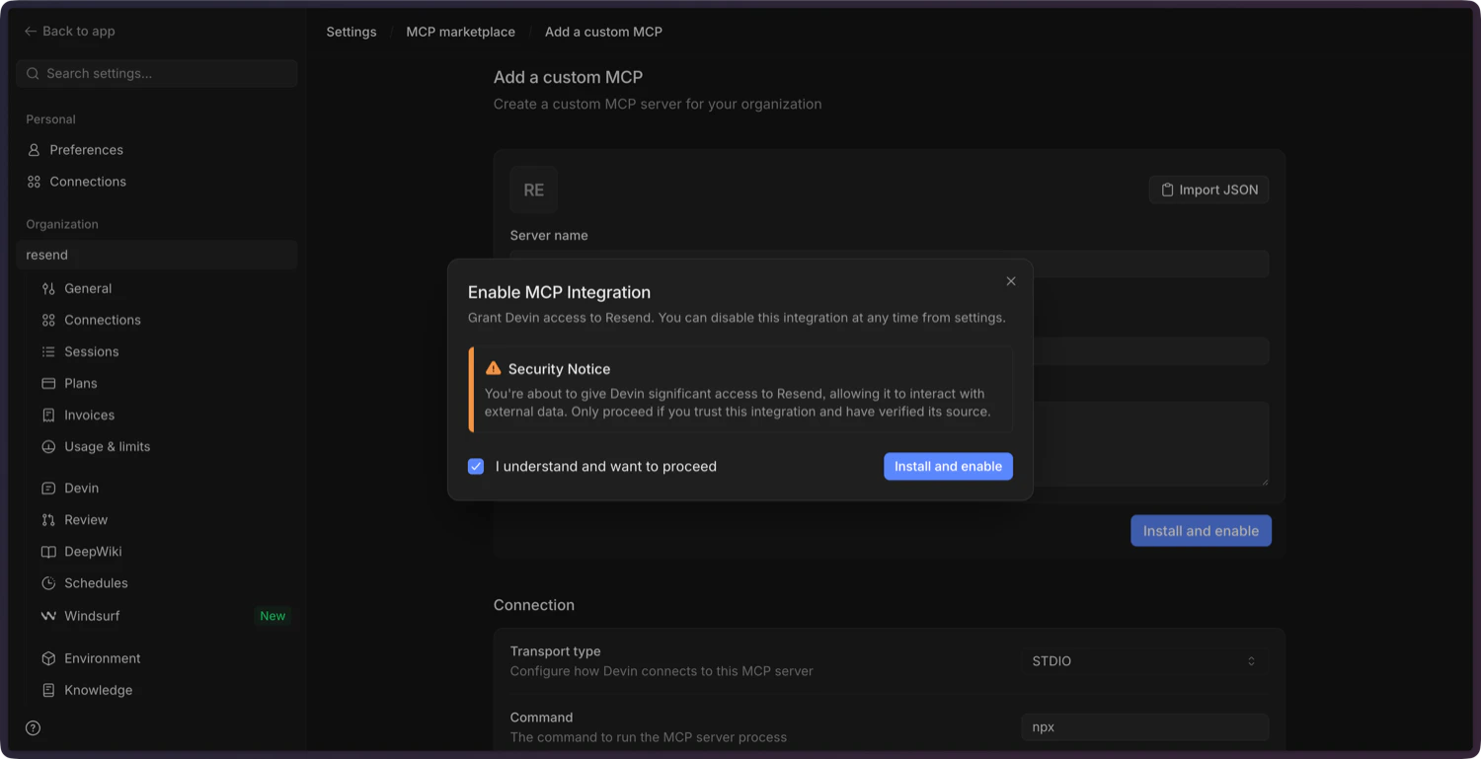Screen dimensions: 1481x759
Task: Click the Devin sidebar icon
Action: pyautogui.click(x=48, y=489)
